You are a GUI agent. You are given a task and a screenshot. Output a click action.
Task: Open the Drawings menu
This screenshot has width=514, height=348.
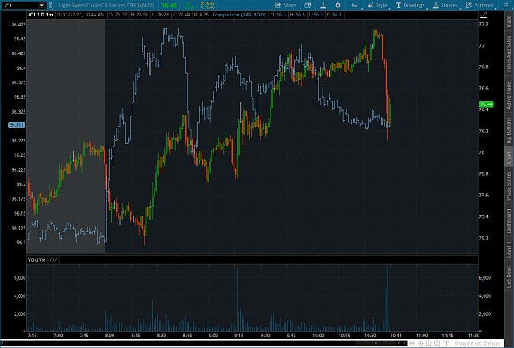[410, 5]
